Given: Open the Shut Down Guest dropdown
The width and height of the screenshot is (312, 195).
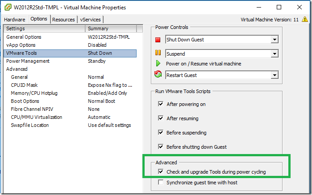Looking at the screenshot, I should [x=275, y=40].
